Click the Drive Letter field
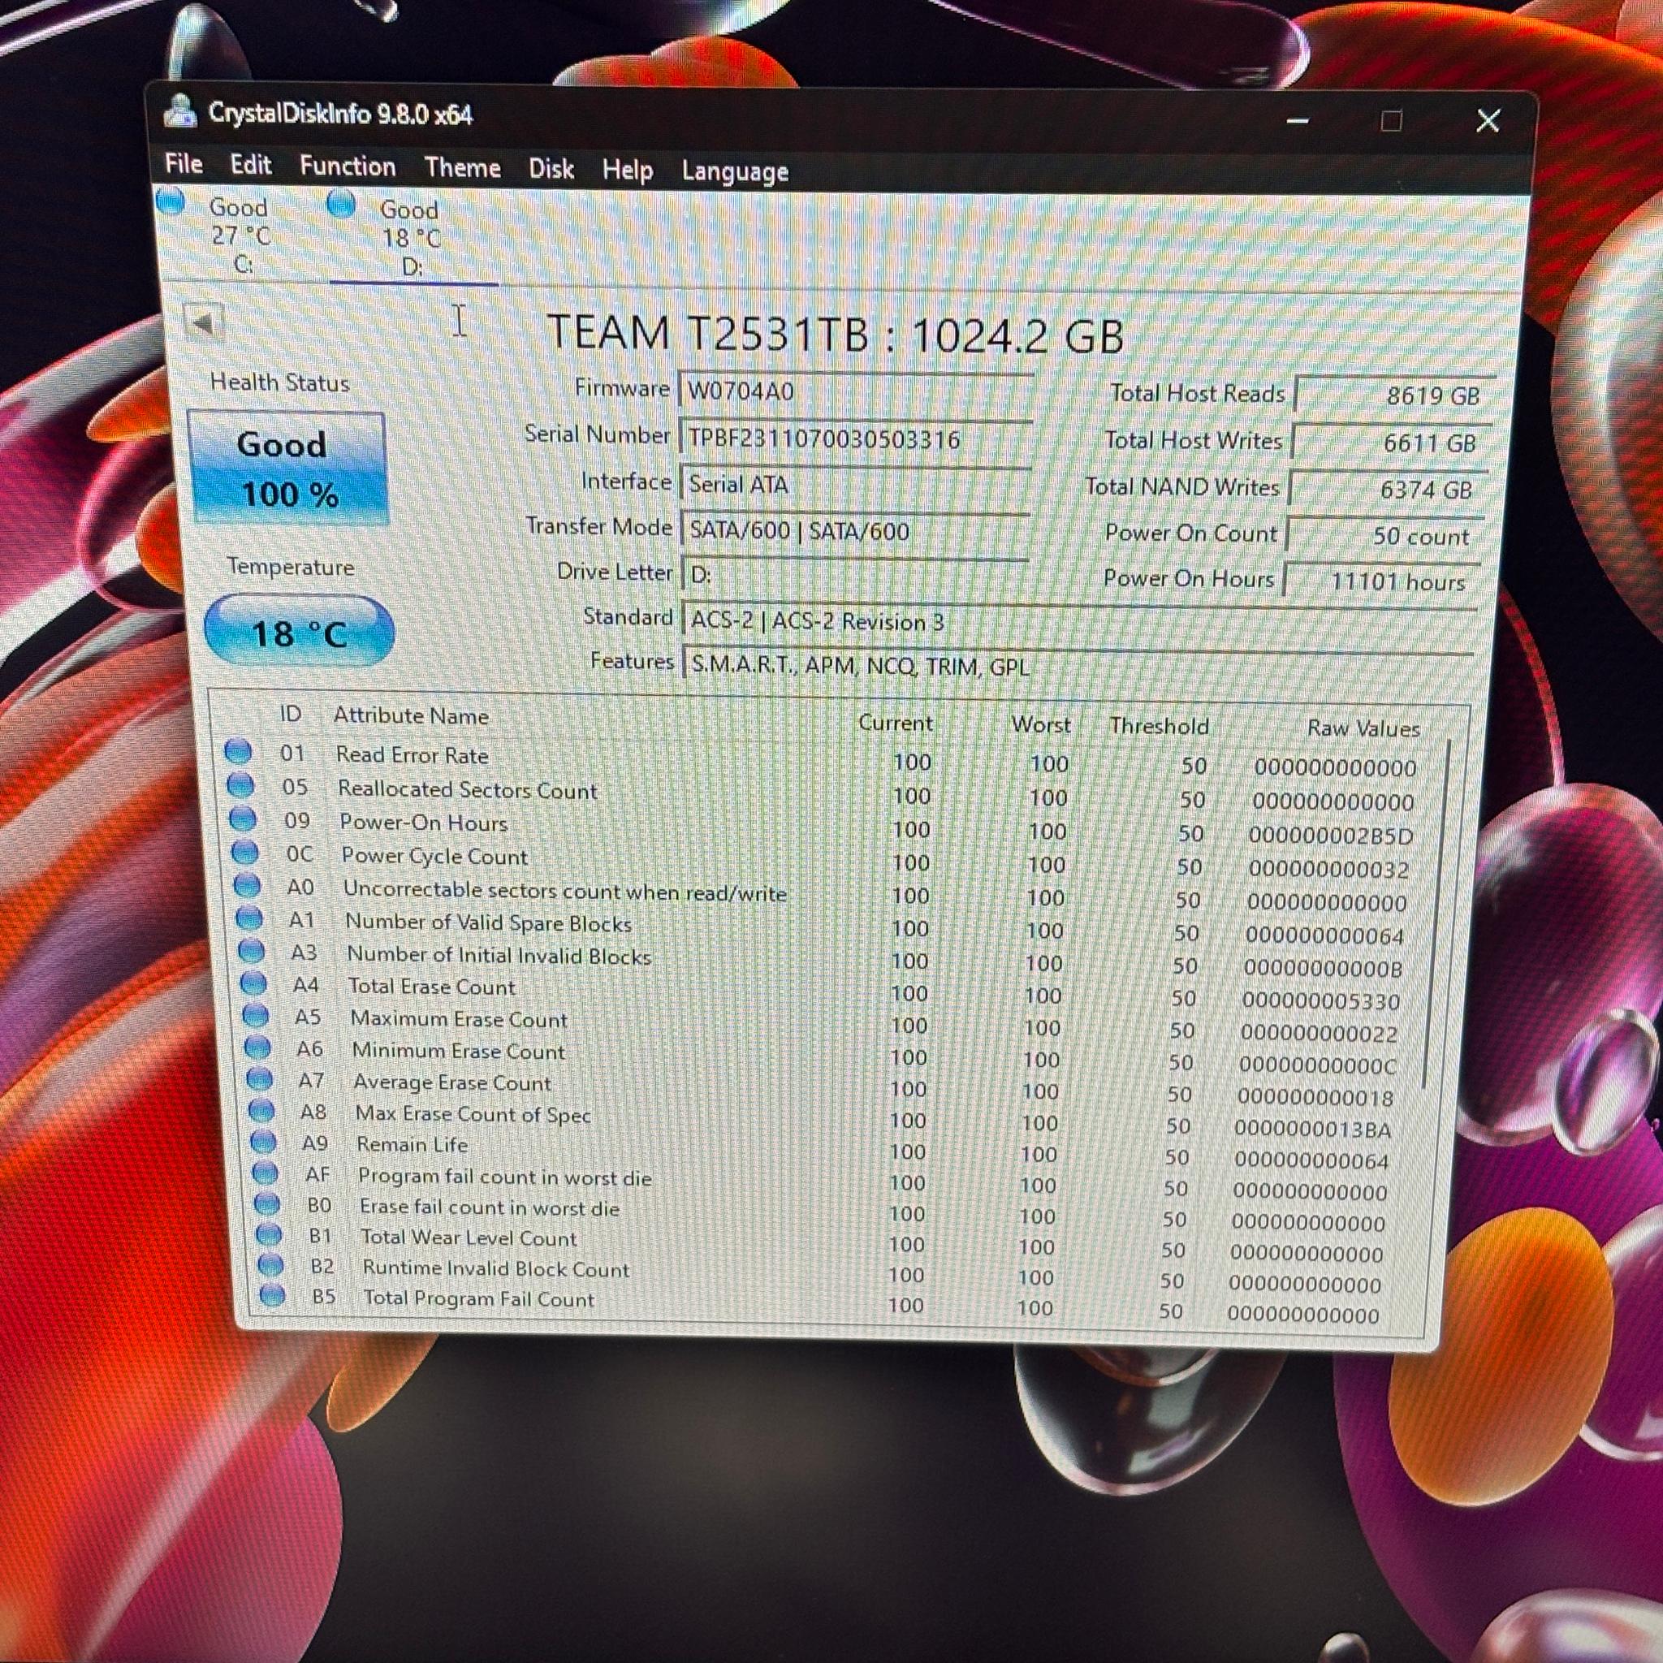The image size is (1663, 1663). (x=855, y=575)
